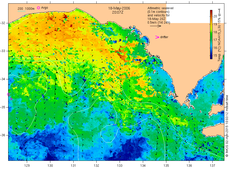230x169 pixels.
Task: Click the '0.5m/s (1kt 24h)' text
Action: coord(159,23)
